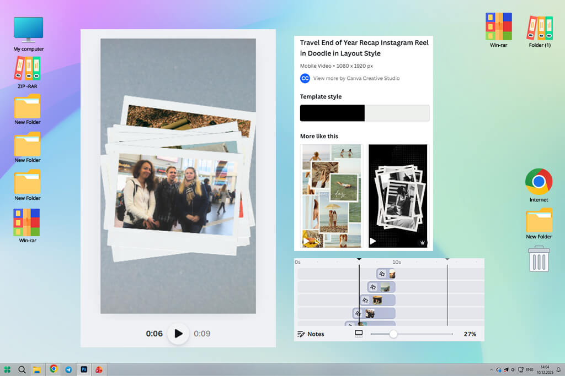The height and width of the screenshot is (376, 565).
Task: Click animation icon on landscape thumbnail clip
Action: 373,287
